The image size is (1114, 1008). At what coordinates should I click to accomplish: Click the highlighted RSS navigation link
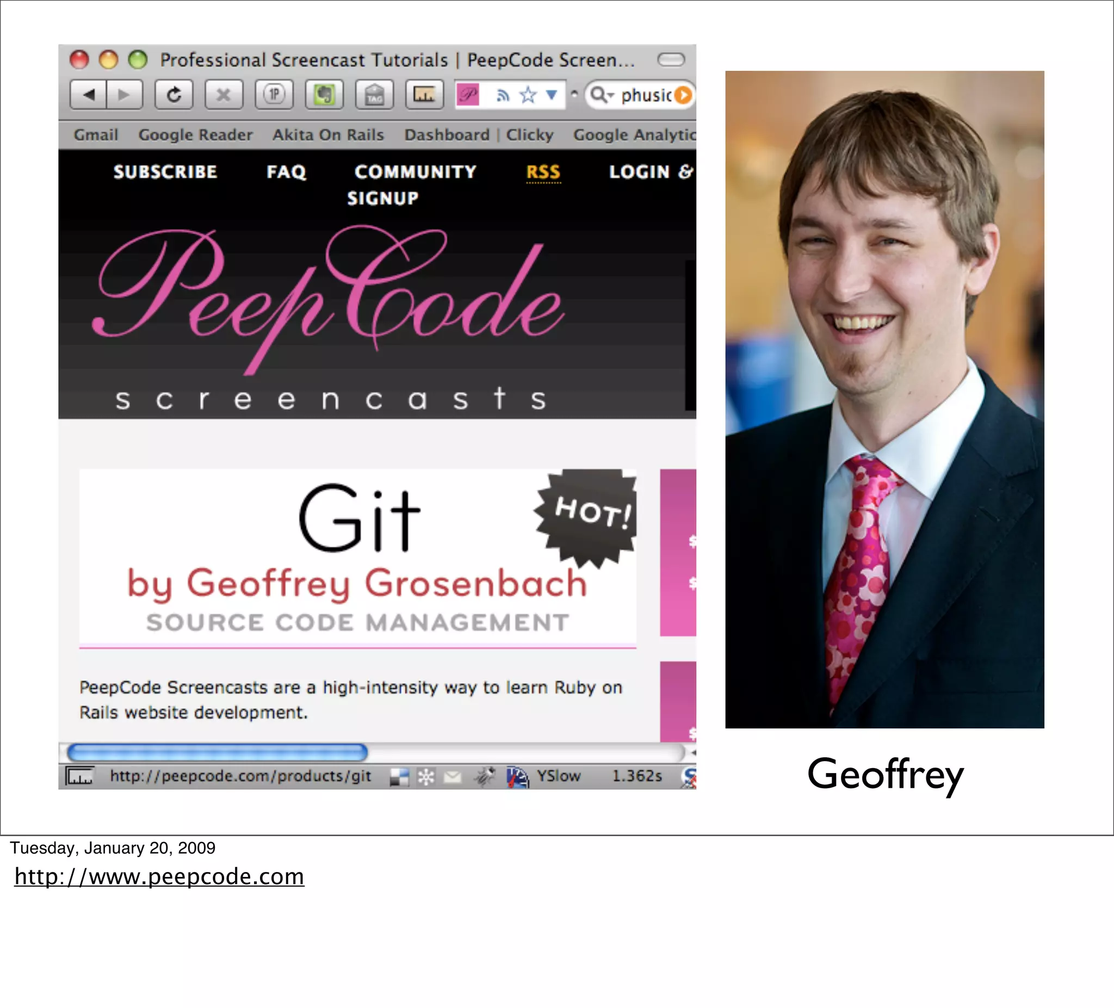pyautogui.click(x=543, y=172)
